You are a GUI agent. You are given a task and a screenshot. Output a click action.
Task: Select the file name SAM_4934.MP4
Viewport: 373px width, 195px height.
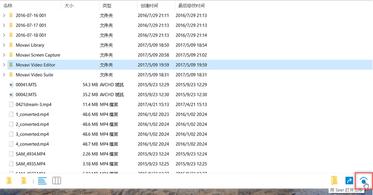coord(30,154)
